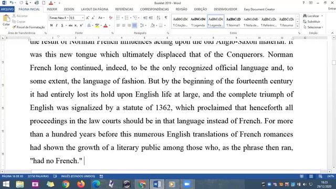Toggle bold (N) formatting
The image size is (336, 189).
tap(51, 26)
